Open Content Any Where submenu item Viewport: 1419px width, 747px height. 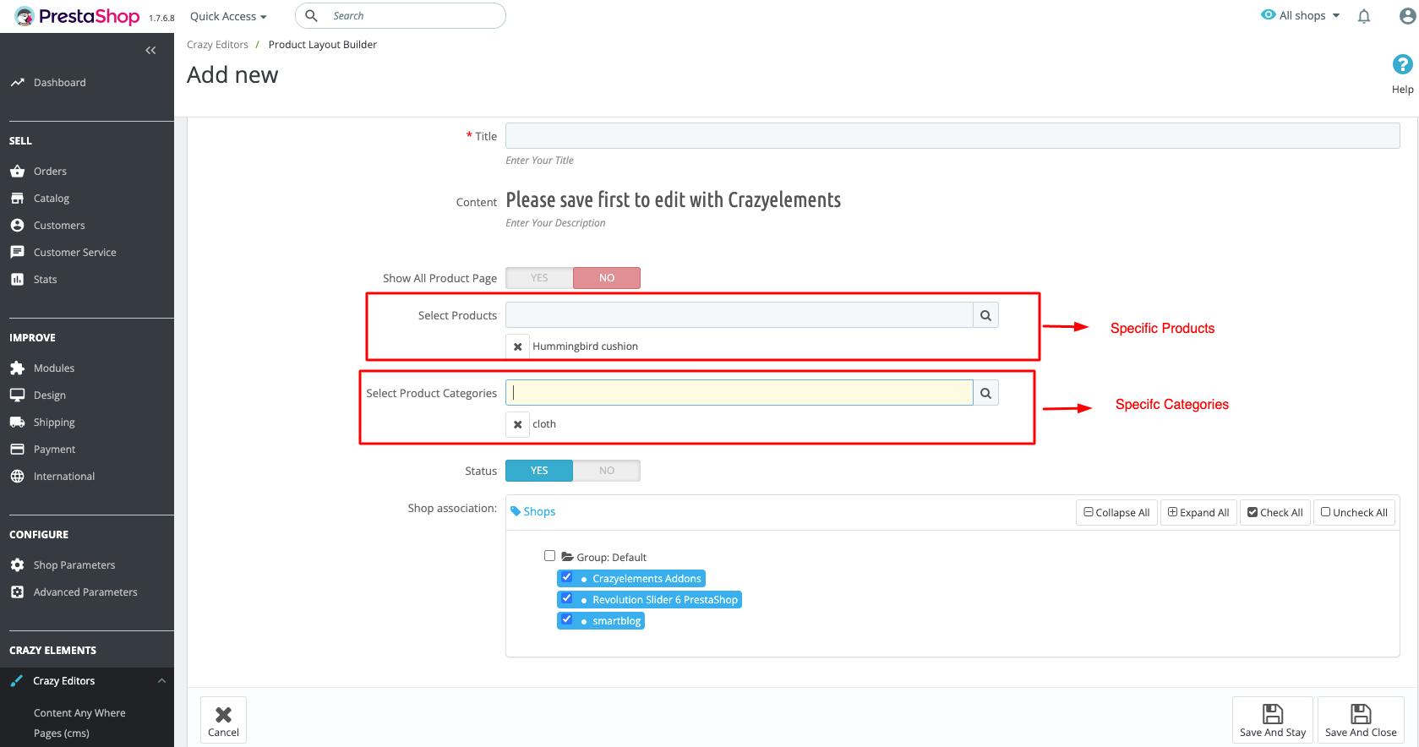coord(79,713)
